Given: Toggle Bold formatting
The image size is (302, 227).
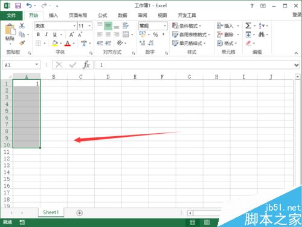Looking at the screenshot, I should 38,35.
